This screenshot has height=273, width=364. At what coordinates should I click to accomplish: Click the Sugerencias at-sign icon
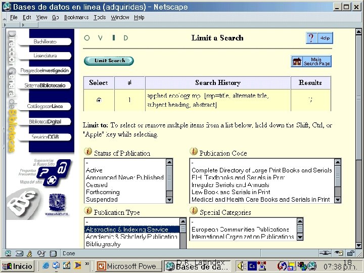63,167
